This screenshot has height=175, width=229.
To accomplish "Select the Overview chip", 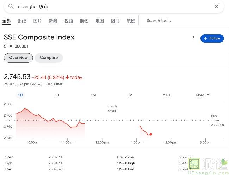I will pyautogui.click(x=18, y=58).
